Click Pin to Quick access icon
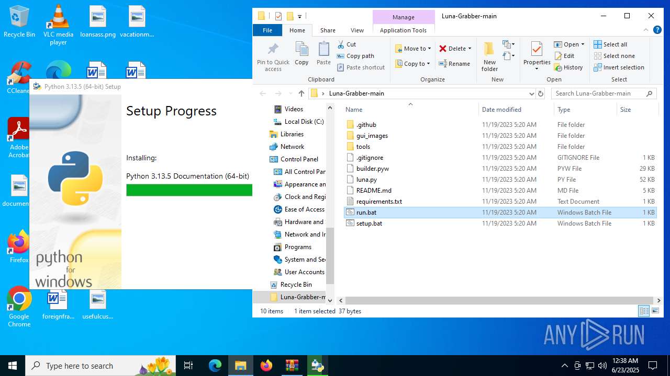Screen dimensions: 670x376 (273, 50)
